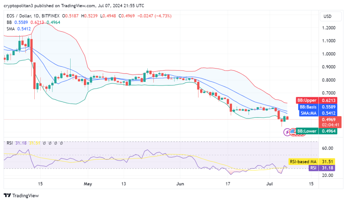Image resolution: width=347 pixels, height=202 pixels.
Task: Click the US flag economic event icon
Action: (293, 131)
